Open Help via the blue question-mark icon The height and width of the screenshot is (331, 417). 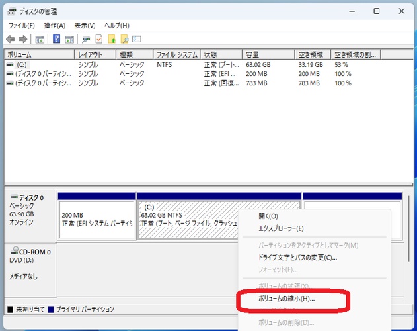click(56, 39)
